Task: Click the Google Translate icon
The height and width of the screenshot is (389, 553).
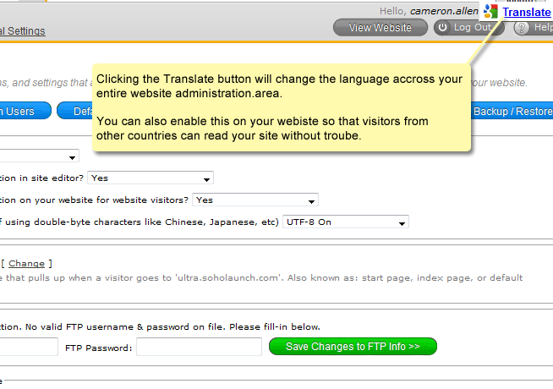Action: click(490, 13)
